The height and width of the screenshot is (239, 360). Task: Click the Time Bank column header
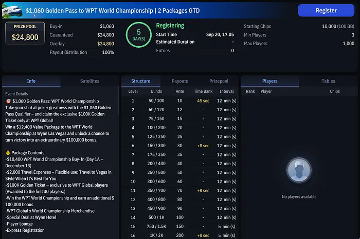tap(203, 91)
